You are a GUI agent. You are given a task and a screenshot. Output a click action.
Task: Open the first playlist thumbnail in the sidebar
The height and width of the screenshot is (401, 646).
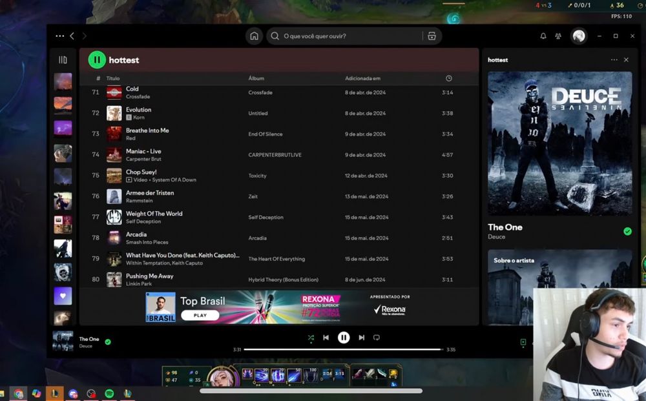[63, 81]
